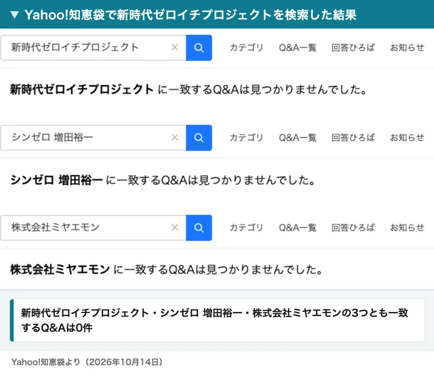The image size is (434, 375).
Task: Click the search button beside シンゼロ 増田裕一
Action: [199, 137]
